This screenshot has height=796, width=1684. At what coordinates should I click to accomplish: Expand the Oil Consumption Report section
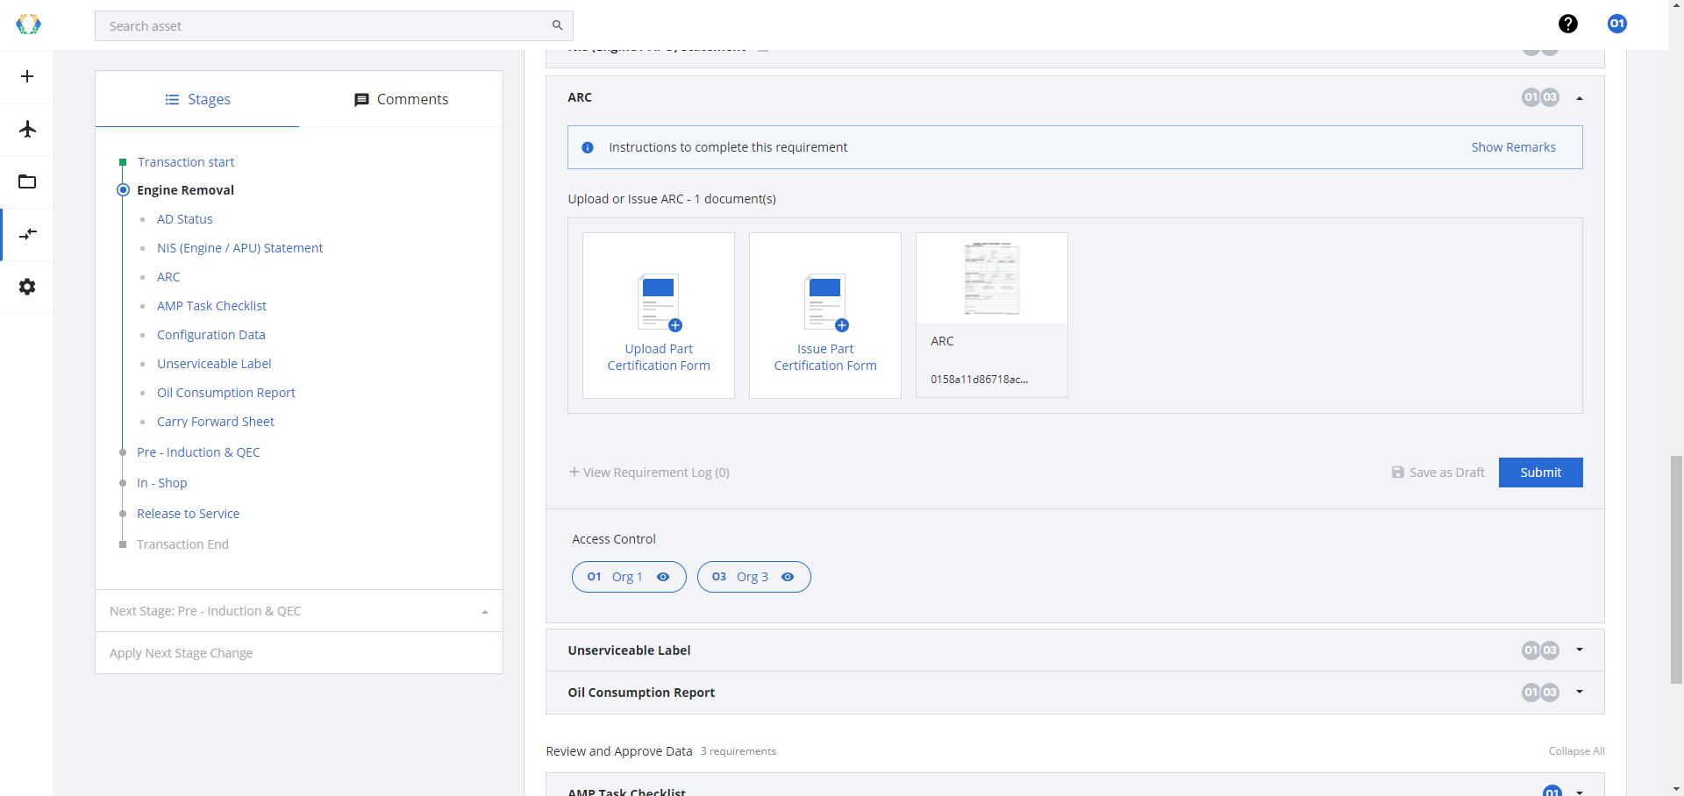coord(1580,692)
